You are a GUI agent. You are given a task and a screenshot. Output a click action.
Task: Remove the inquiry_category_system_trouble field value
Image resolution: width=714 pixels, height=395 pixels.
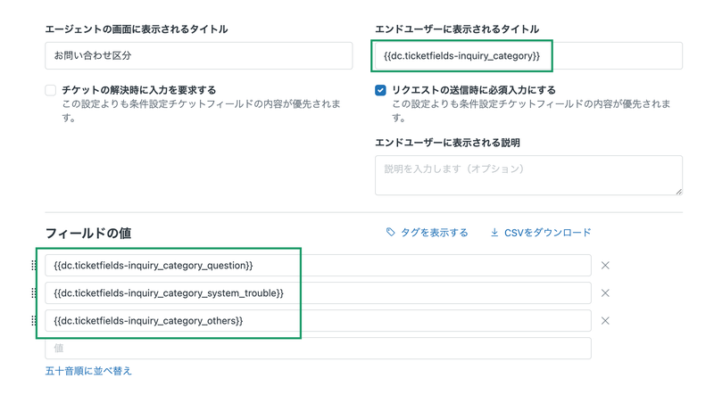click(605, 293)
